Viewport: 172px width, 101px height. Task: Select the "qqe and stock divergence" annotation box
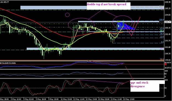tap(145, 86)
